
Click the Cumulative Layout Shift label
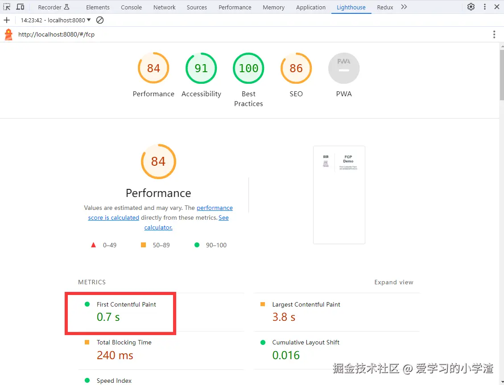point(306,342)
